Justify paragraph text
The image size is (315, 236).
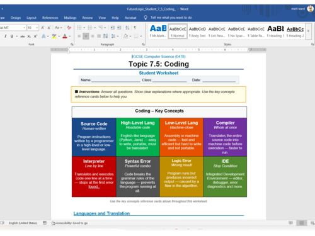(99, 37)
